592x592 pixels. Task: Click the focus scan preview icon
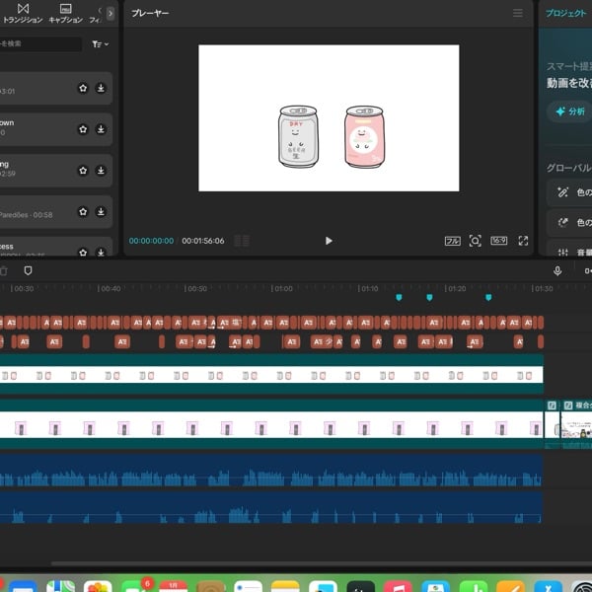[x=476, y=241]
